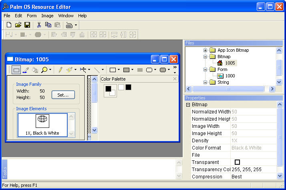Open the Window menu

[66, 16]
